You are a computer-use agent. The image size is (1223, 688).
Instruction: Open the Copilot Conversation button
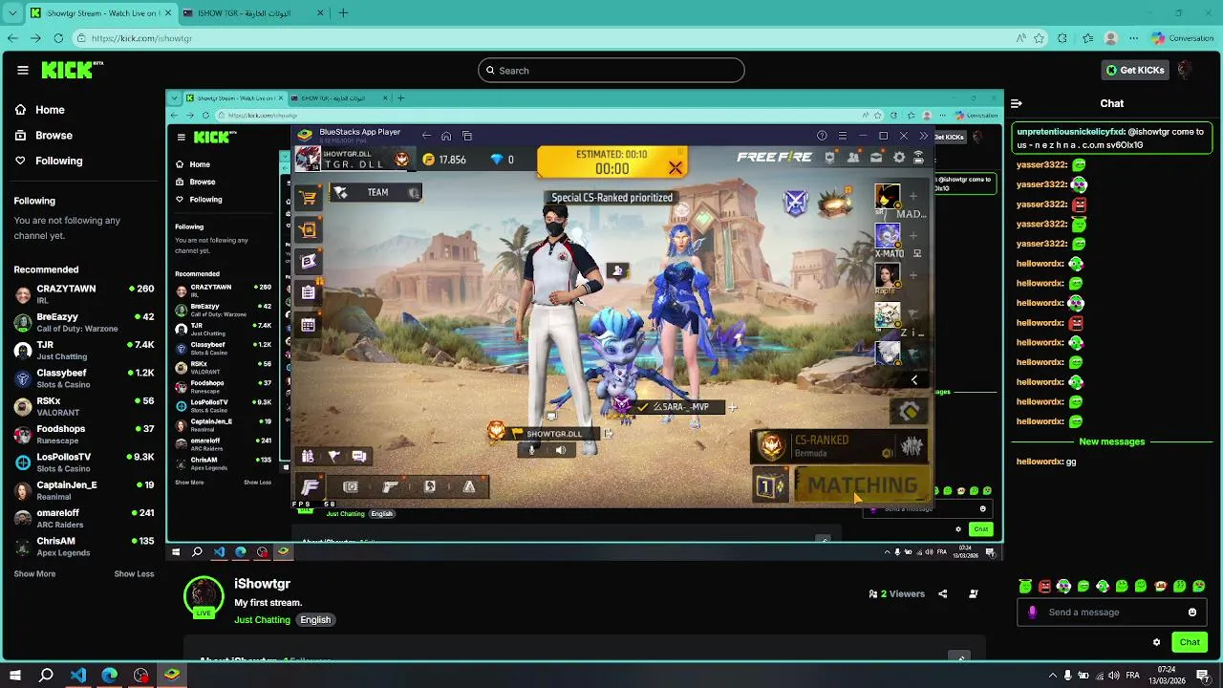[1183, 38]
